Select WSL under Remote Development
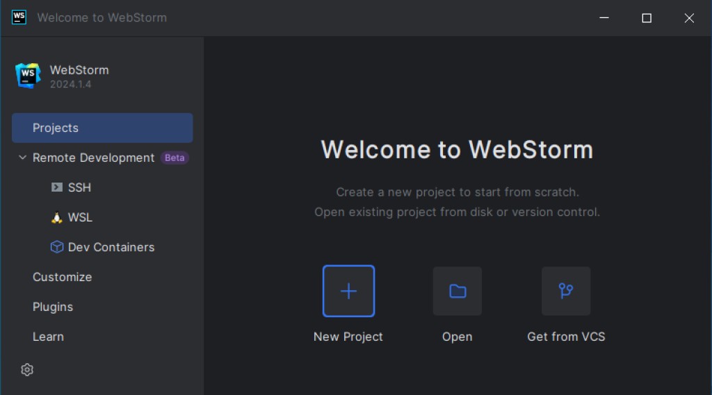Image resolution: width=712 pixels, height=395 pixels. 80,217
